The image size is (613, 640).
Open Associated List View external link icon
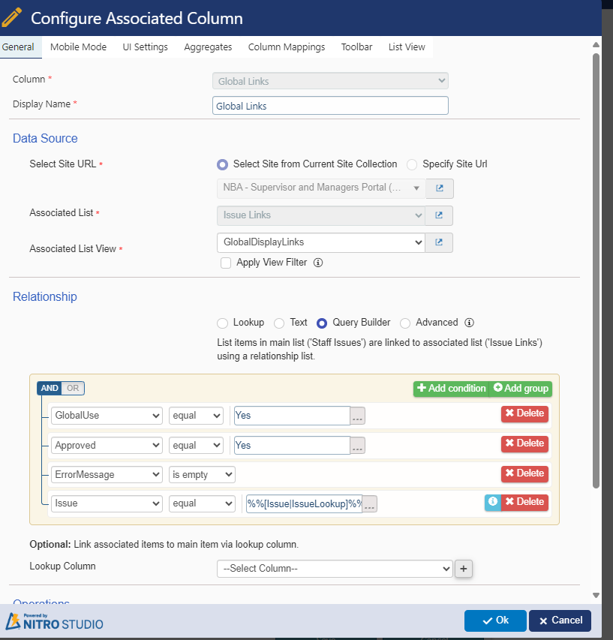pos(439,242)
